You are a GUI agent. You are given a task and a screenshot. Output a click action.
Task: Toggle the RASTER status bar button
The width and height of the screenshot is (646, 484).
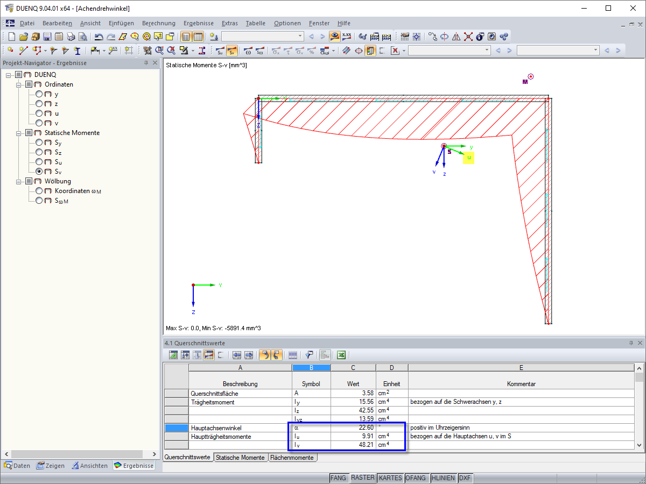point(362,478)
